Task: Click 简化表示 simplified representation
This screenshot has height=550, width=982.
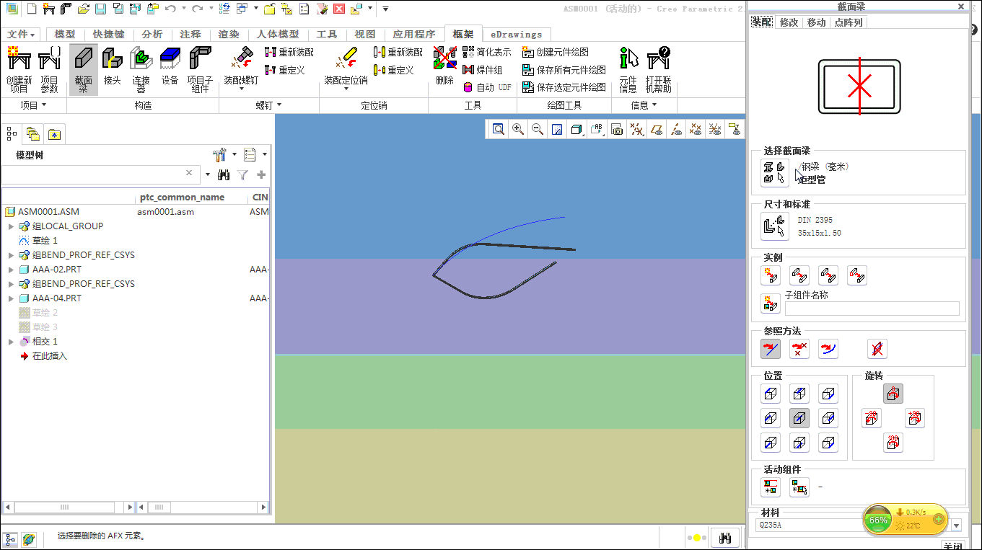Action: (487, 52)
